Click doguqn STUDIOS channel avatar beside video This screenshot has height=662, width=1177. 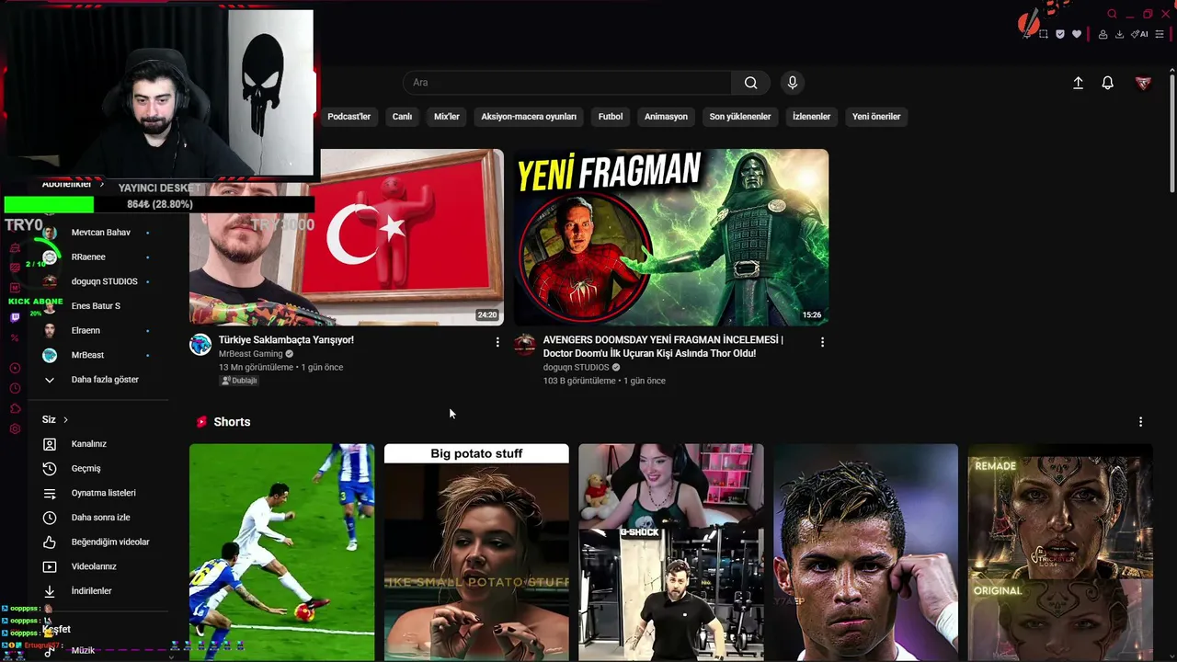click(525, 345)
